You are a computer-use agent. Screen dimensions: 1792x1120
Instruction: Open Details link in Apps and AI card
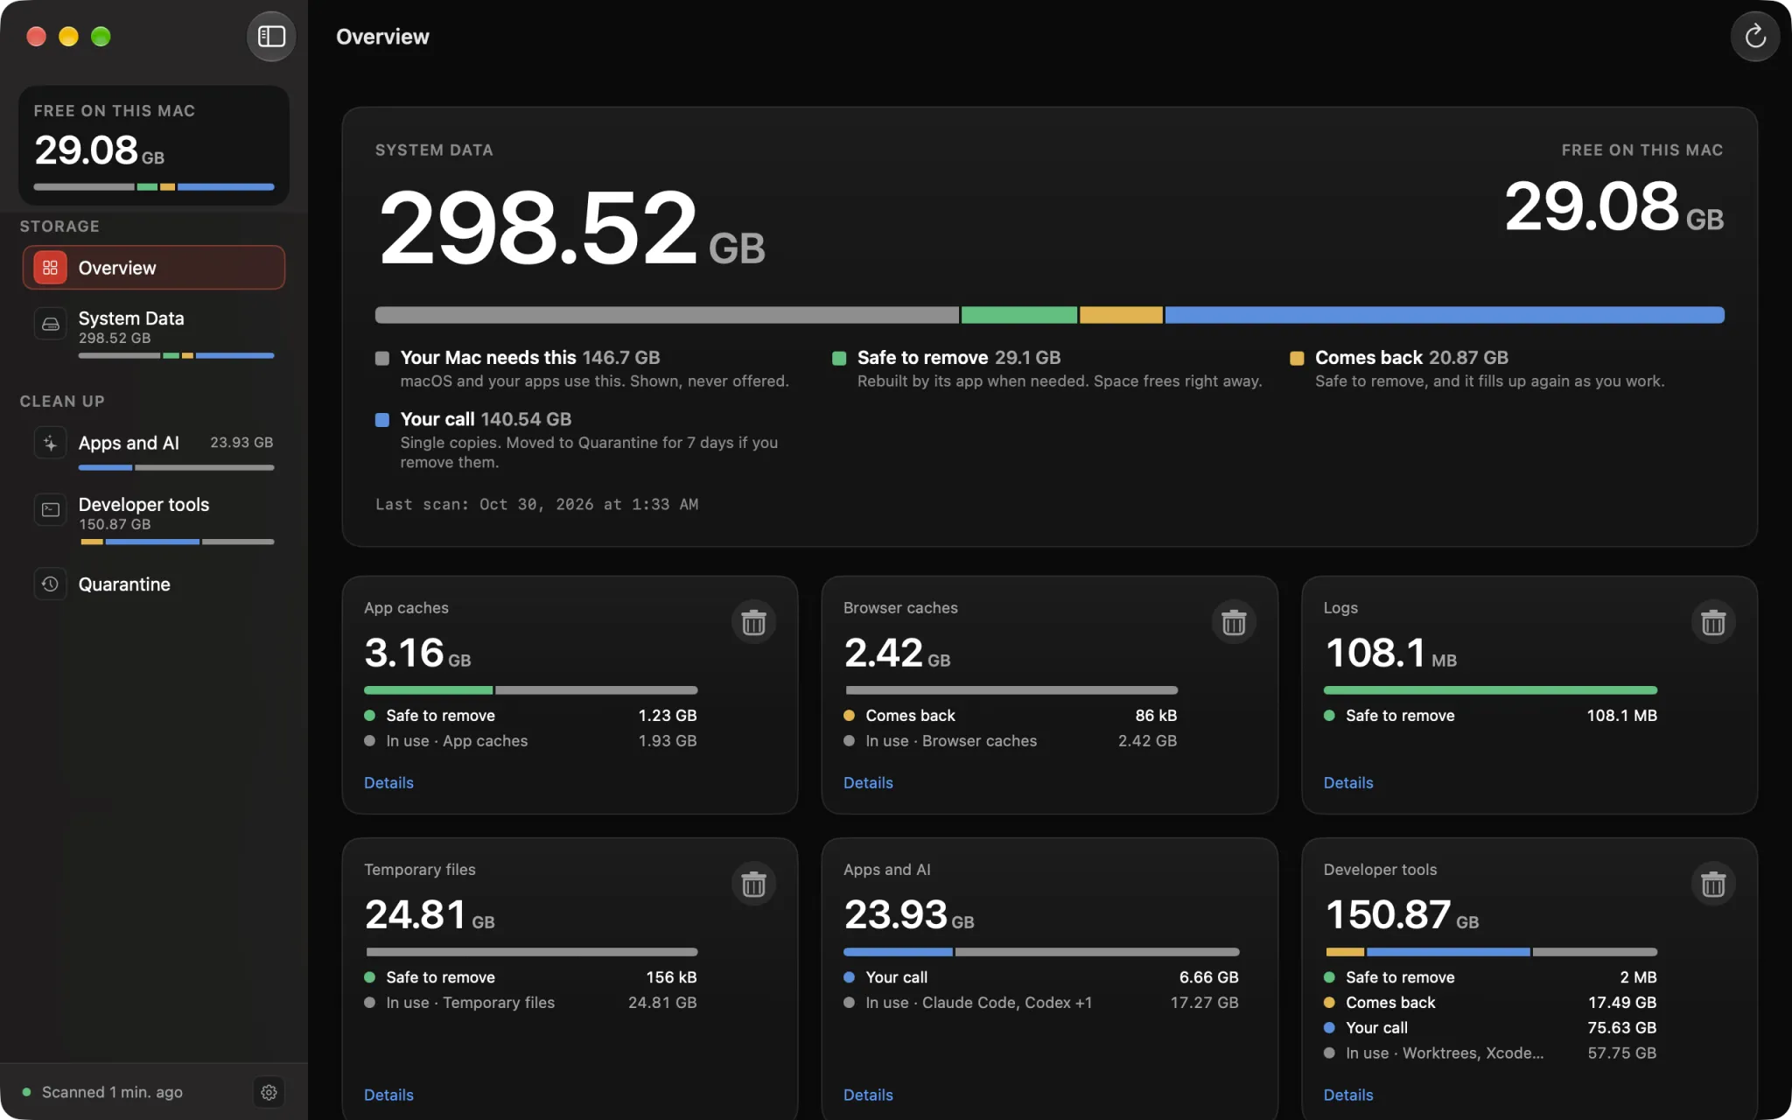(868, 1095)
